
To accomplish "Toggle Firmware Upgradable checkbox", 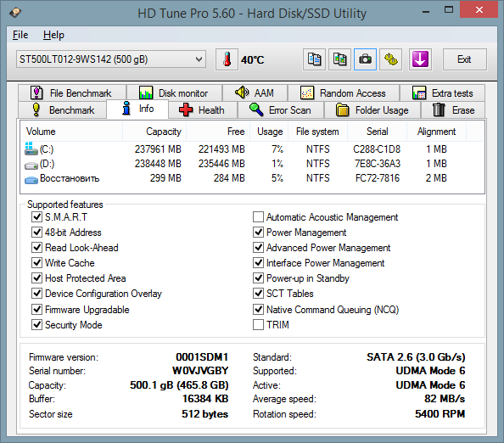I will [x=36, y=309].
